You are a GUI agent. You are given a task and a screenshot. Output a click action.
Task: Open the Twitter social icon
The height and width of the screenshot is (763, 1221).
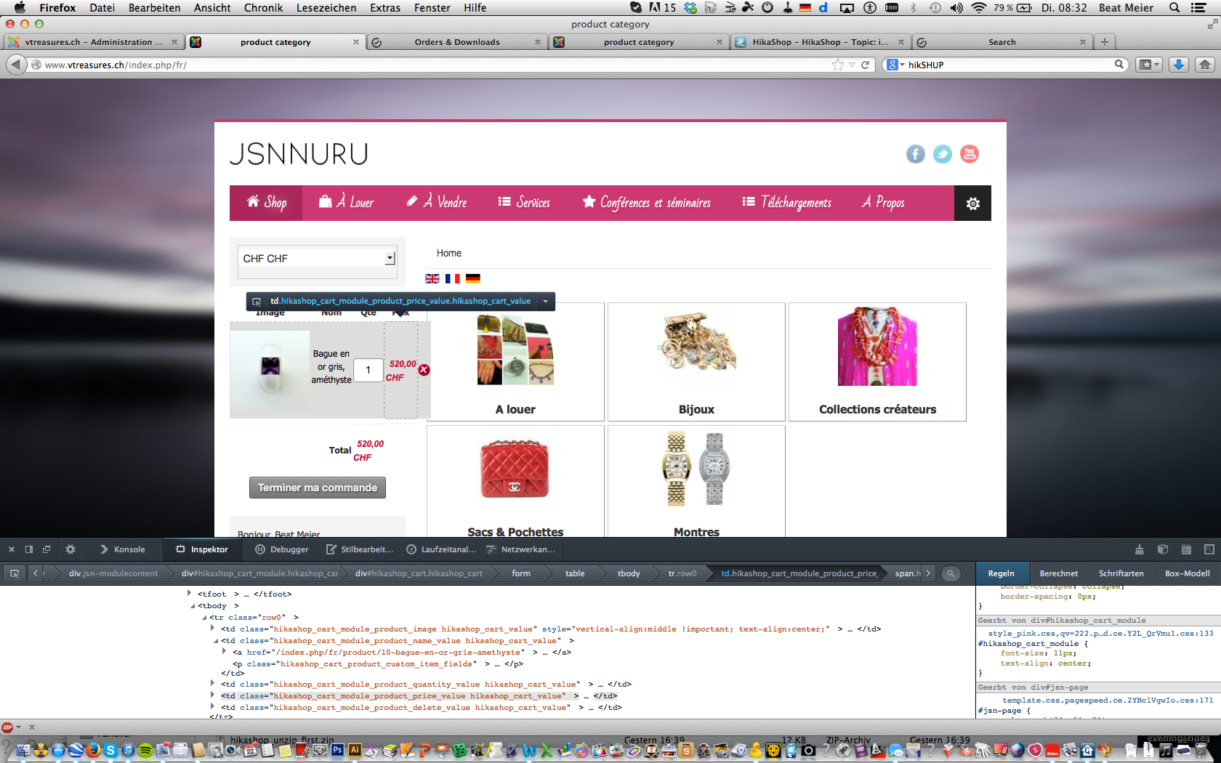pos(942,154)
